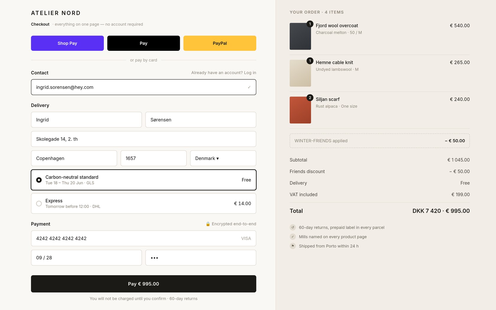Click the Subtotal amount '€ 1 045.00'
Screen dimensions: 496x310
[459, 160]
